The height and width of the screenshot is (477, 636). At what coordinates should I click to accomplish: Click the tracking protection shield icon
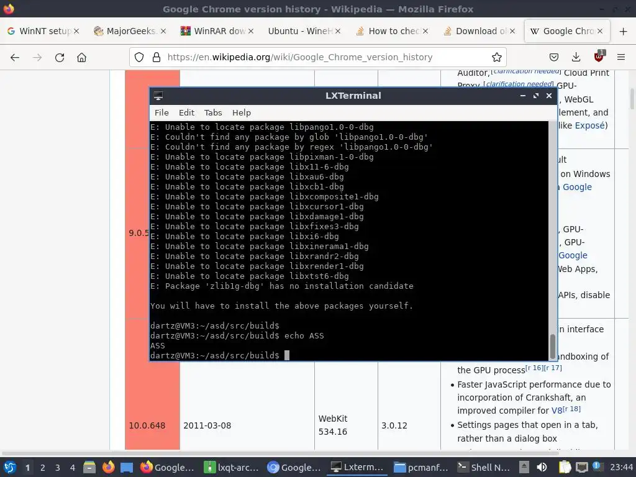point(139,57)
